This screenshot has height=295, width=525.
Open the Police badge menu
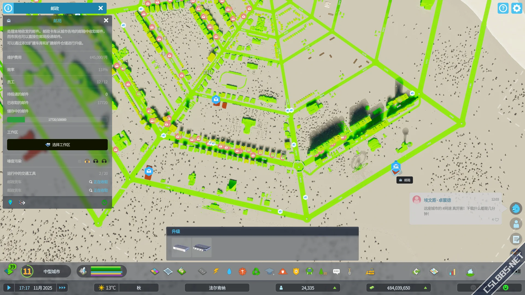click(296, 272)
